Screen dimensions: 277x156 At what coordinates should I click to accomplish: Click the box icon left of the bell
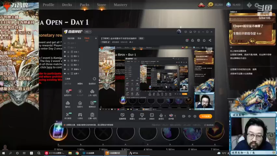[x=198, y=40]
